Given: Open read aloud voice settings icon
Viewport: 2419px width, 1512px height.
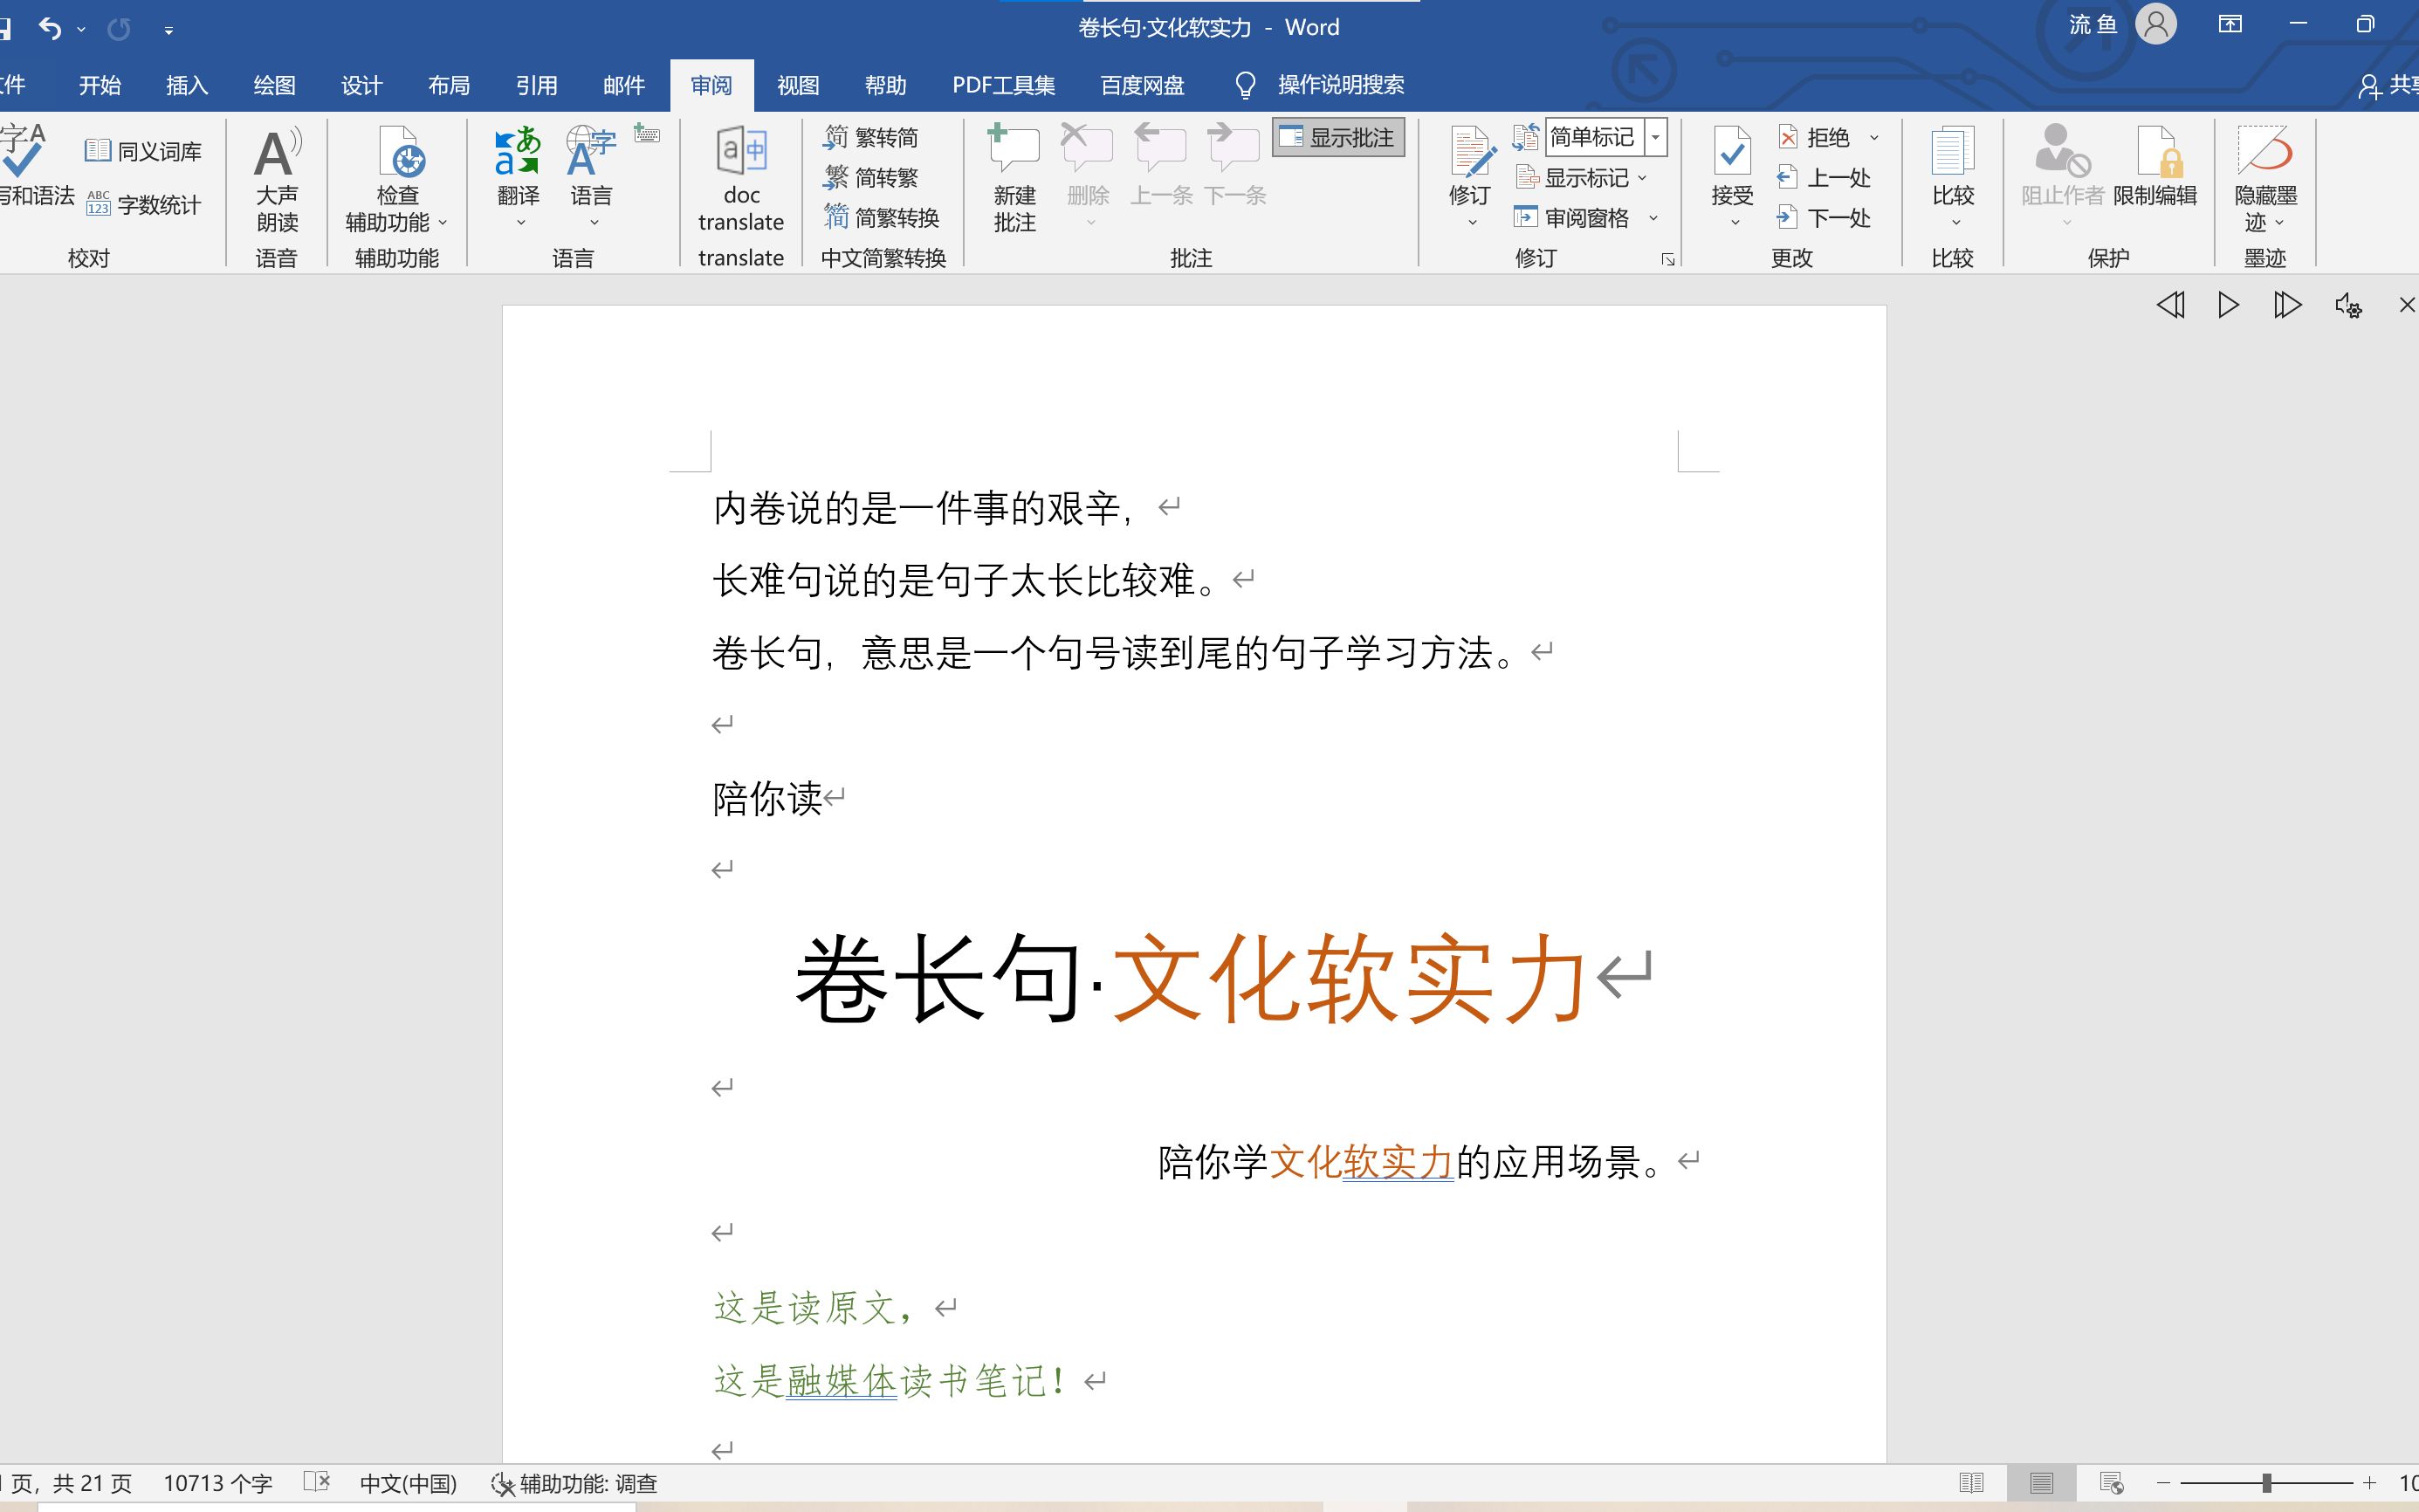Looking at the screenshot, I should click(2348, 305).
